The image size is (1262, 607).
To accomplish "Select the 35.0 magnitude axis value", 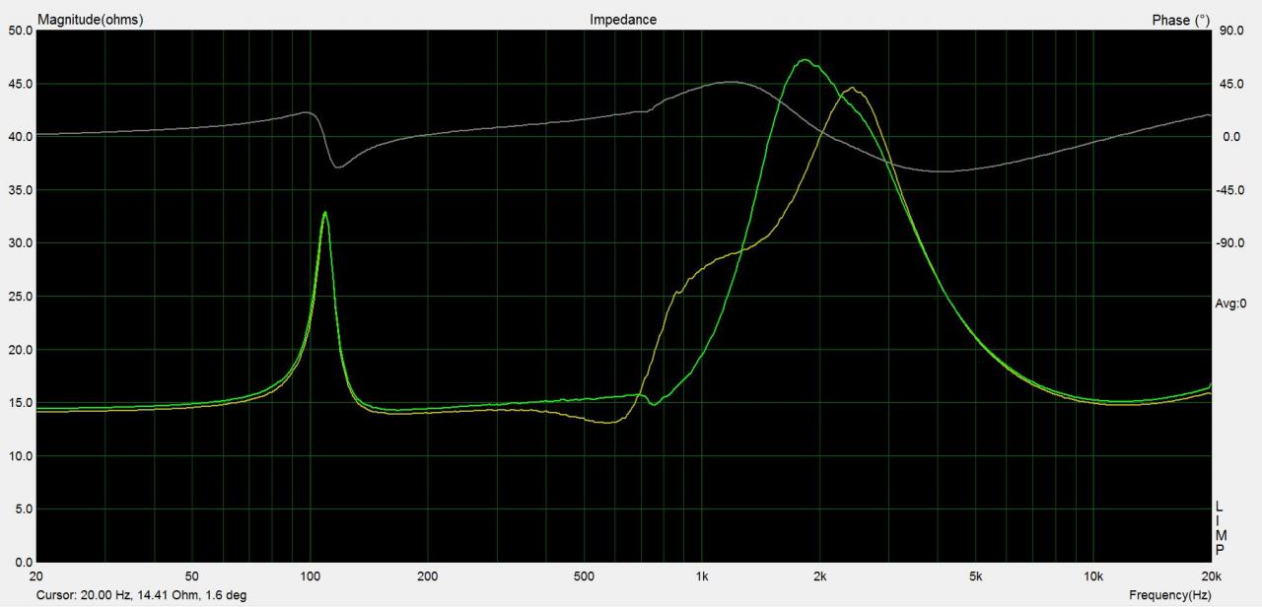I will [20, 190].
